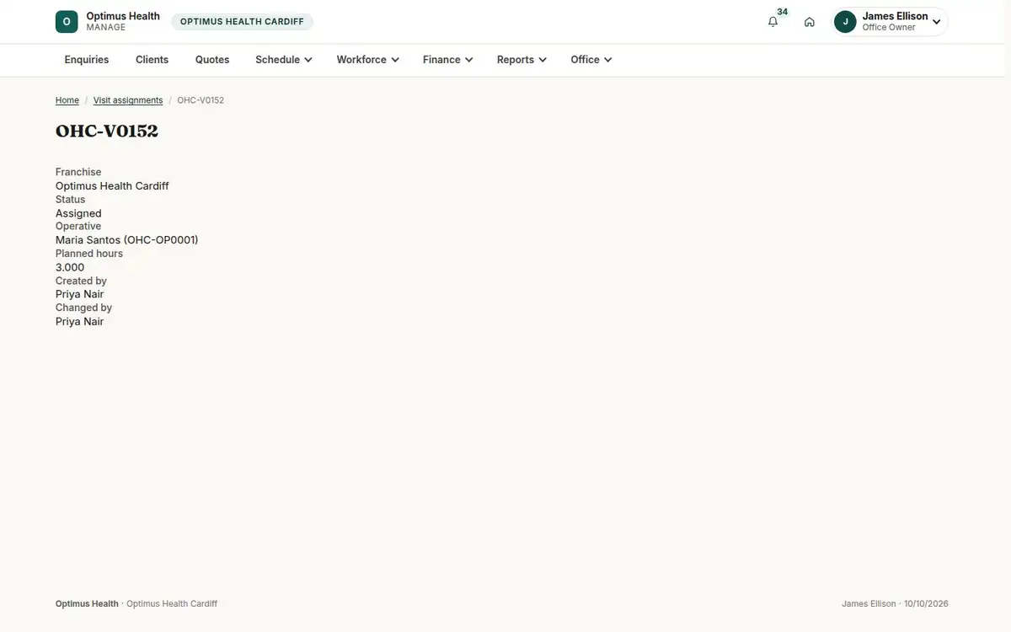This screenshot has width=1011, height=632.
Task: Open the Finance dropdown menu
Action: click(x=447, y=60)
